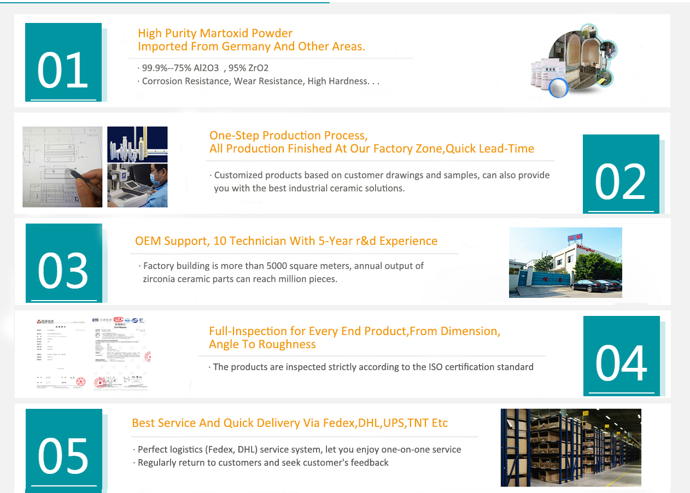Screen dimensions: 690x493
Task: Select the "99.9%--75% Al2O3 , 95% ZrO2" line
Action: tap(203, 68)
